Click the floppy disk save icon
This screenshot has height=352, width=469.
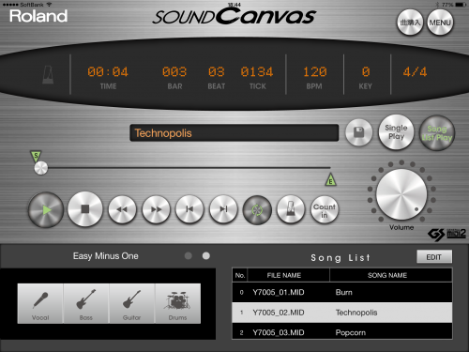click(x=359, y=132)
